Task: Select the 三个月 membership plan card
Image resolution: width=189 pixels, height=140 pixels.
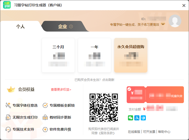Action: tap(58, 55)
